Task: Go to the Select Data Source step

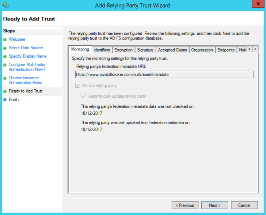Action: tap(26, 48)
